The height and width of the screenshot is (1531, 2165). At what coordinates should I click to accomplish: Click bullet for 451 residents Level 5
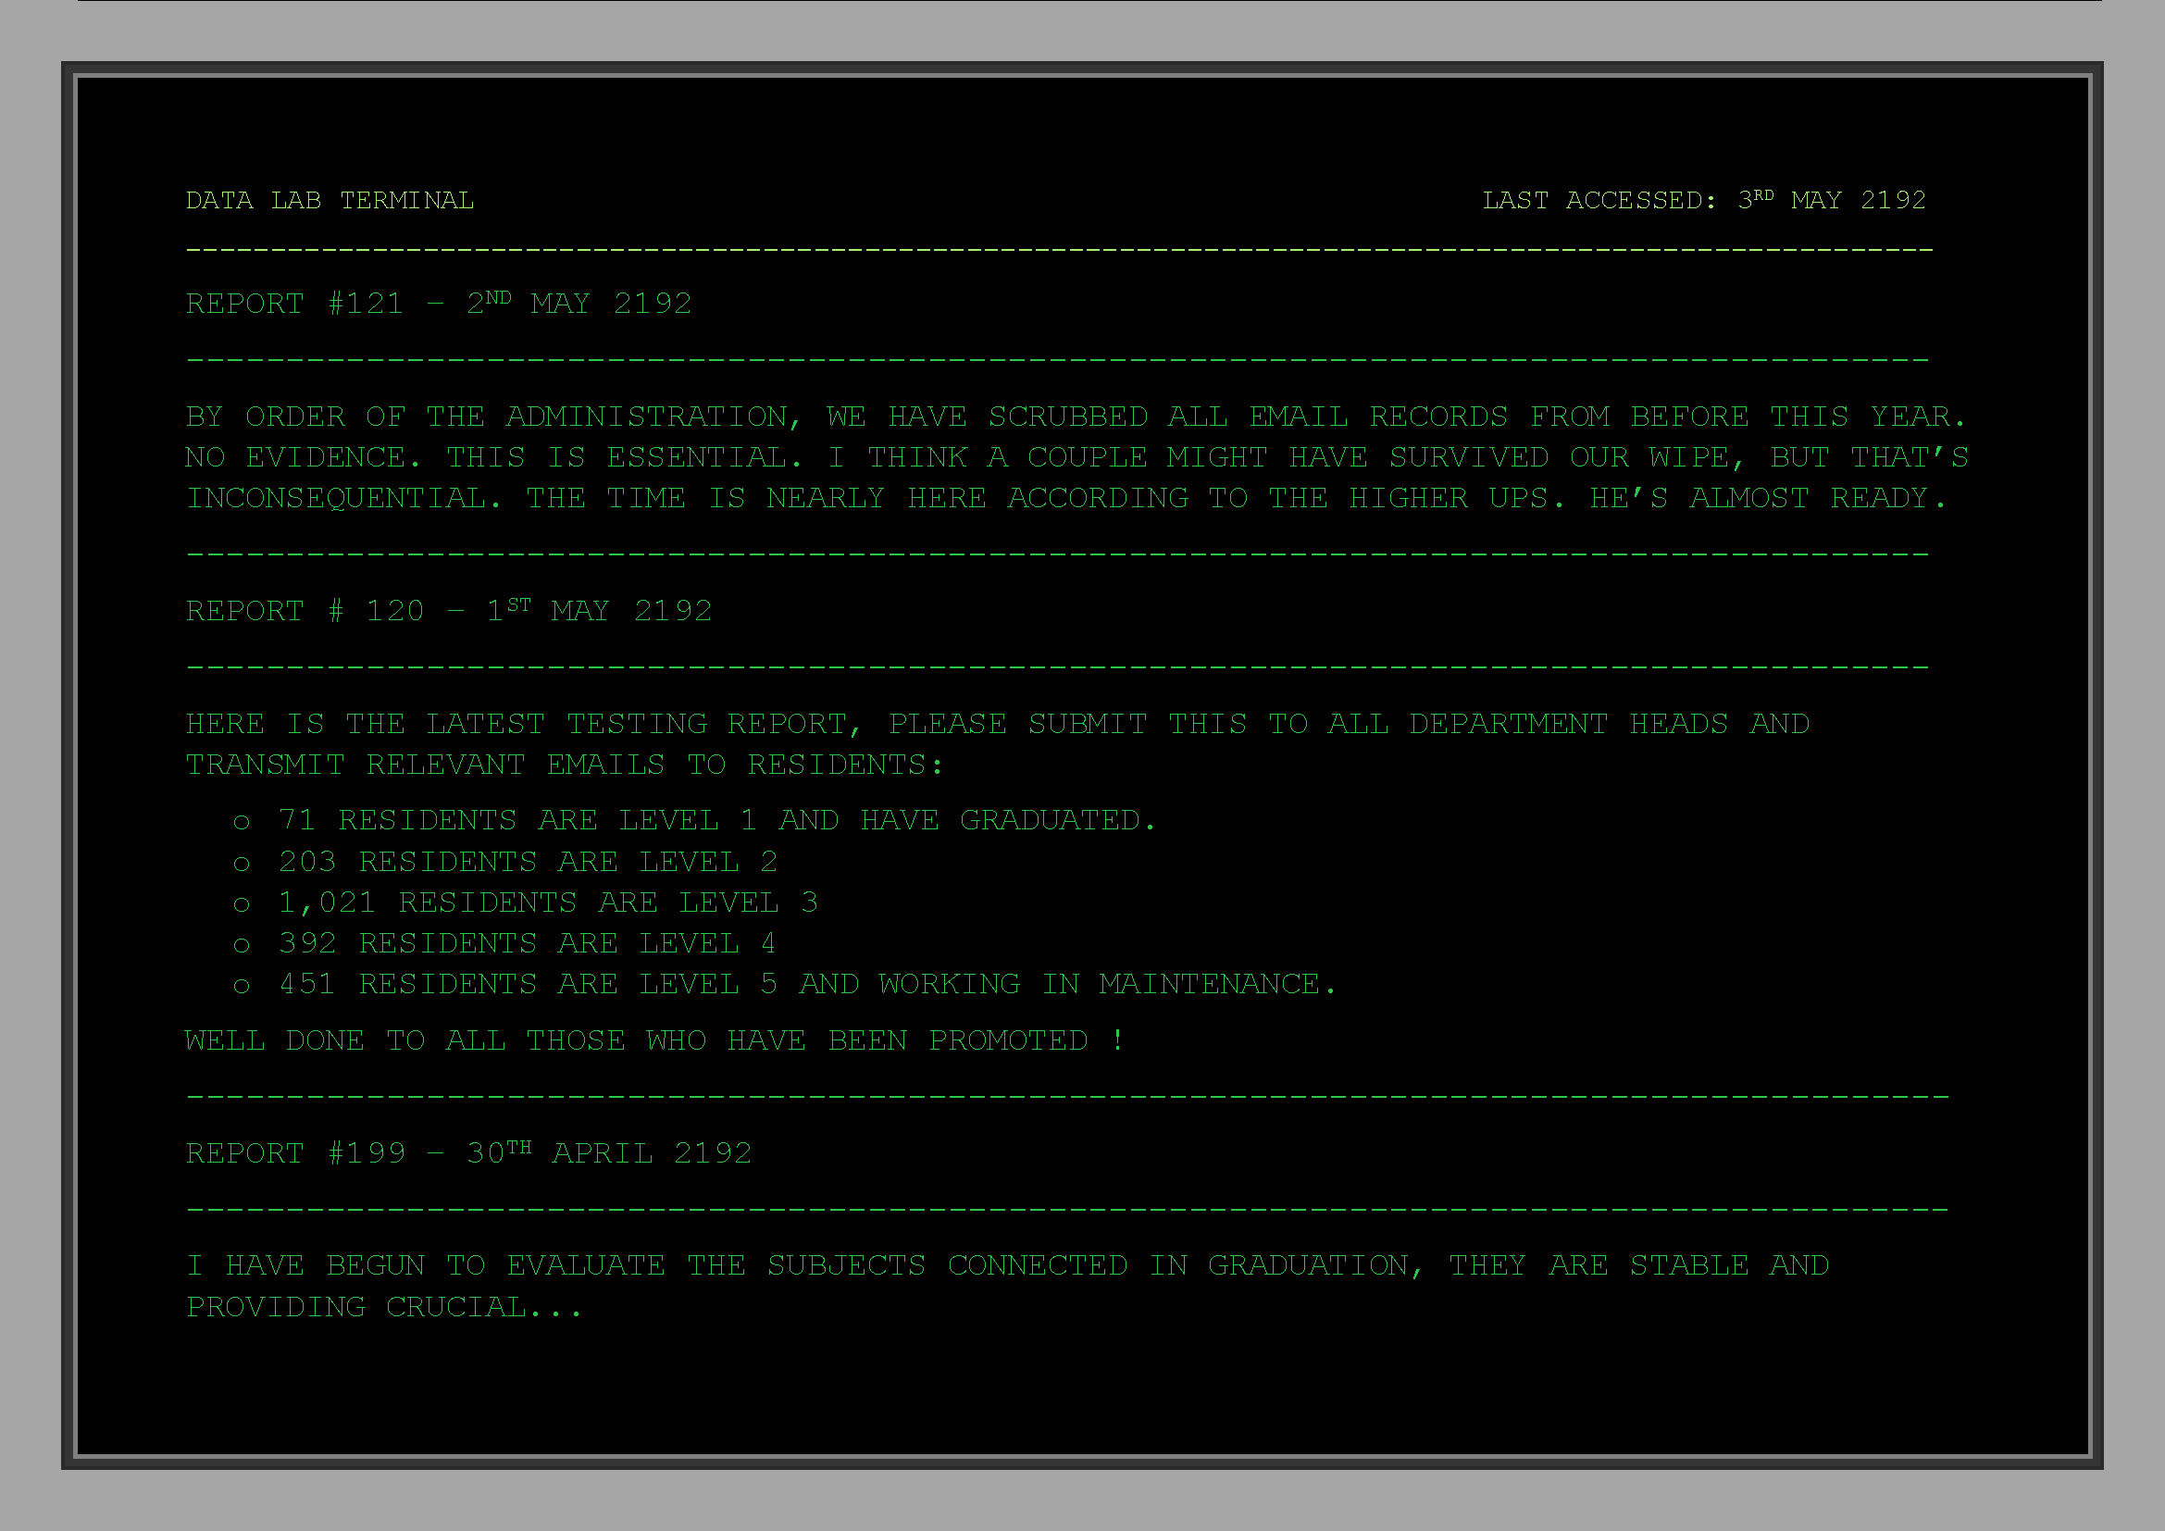point(242,986)
